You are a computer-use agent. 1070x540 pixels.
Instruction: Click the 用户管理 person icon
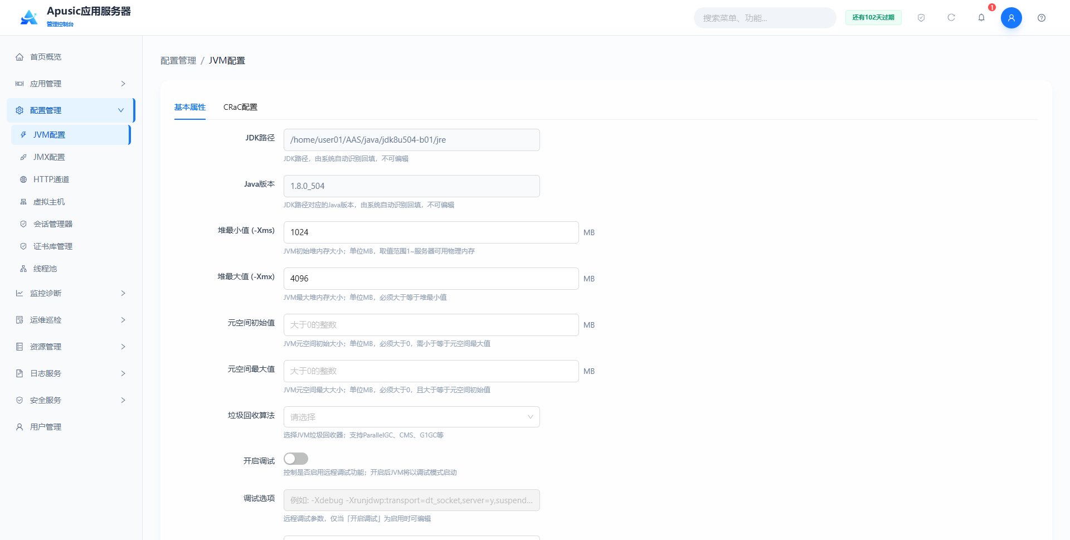(20, 427)
